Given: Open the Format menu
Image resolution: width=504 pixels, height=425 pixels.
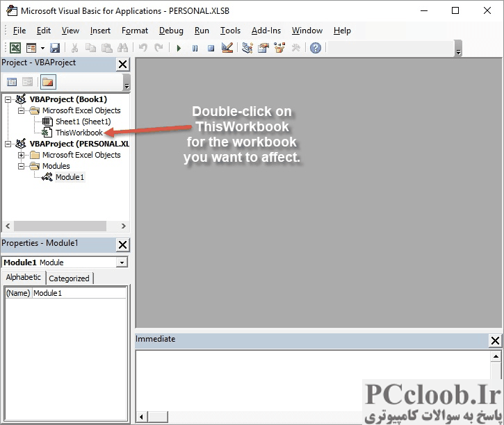Looking at the screenshot, I should point(135,31).
